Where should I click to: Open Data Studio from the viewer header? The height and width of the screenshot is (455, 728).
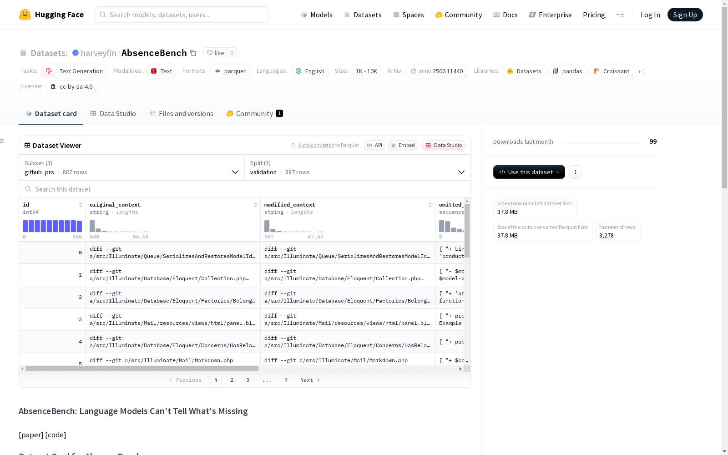click(443, 145)
